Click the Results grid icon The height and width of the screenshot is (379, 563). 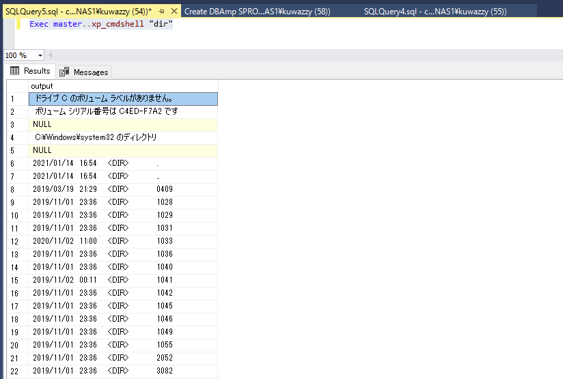pos(14,71)
